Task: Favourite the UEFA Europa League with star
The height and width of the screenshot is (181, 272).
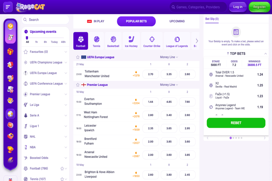Action: point(78,57)
